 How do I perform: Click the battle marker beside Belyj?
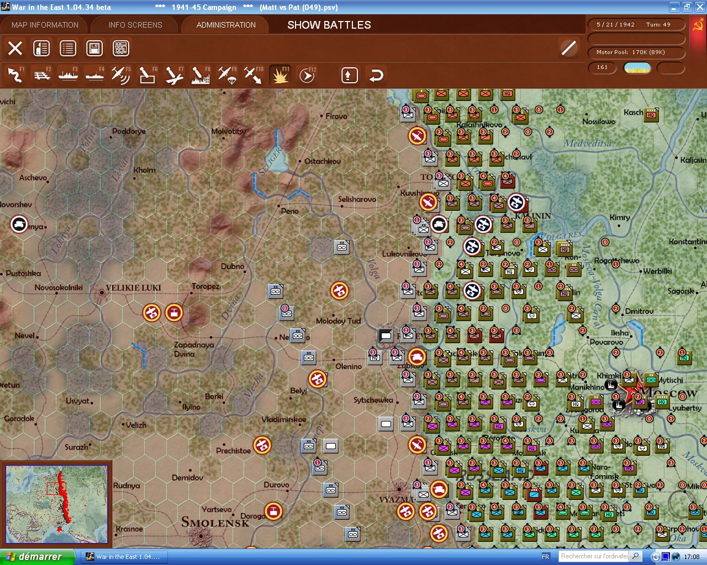pos(317,379)
